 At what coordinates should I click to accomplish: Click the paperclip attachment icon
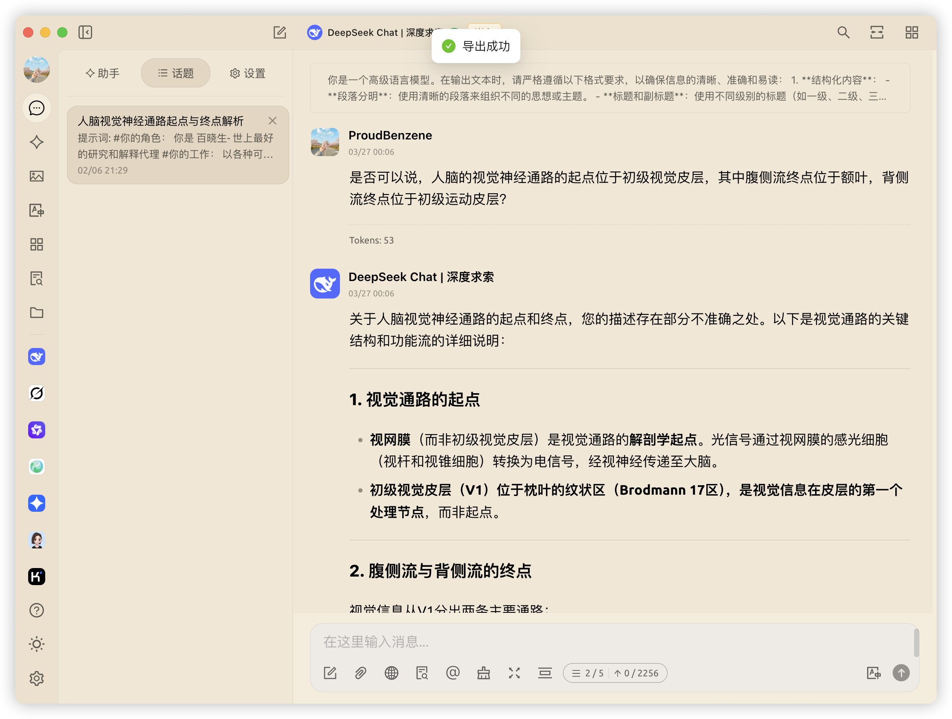pos(361,673)
